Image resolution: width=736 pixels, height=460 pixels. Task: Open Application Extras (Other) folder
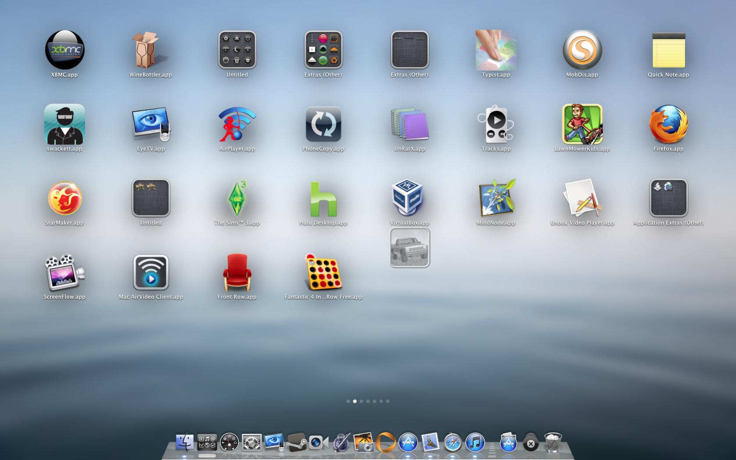668,198
